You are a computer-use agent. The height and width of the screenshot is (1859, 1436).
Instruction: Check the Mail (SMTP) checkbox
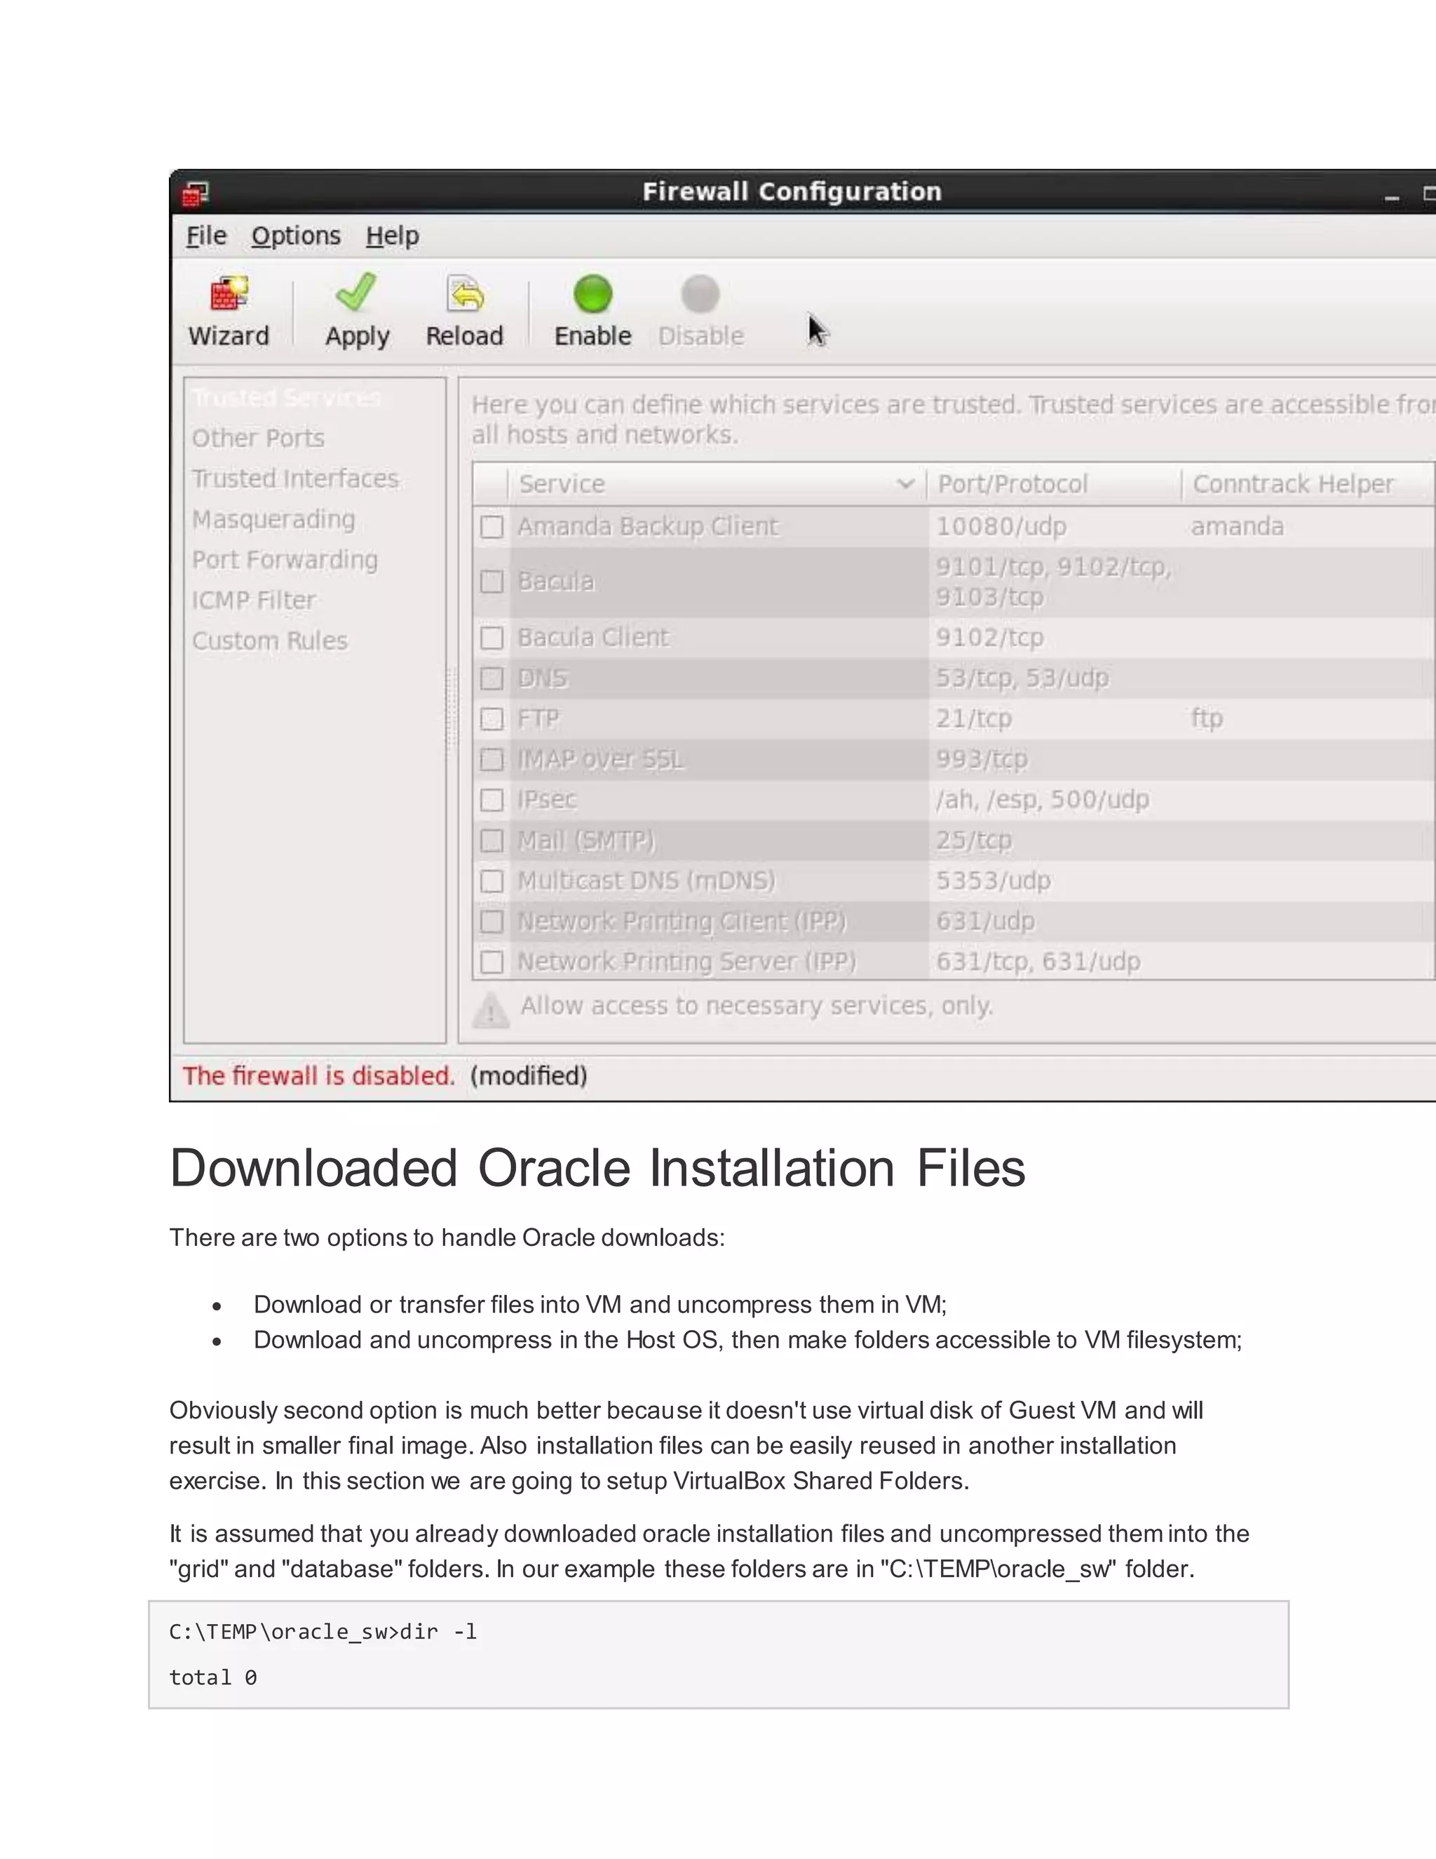click(492, 841)
